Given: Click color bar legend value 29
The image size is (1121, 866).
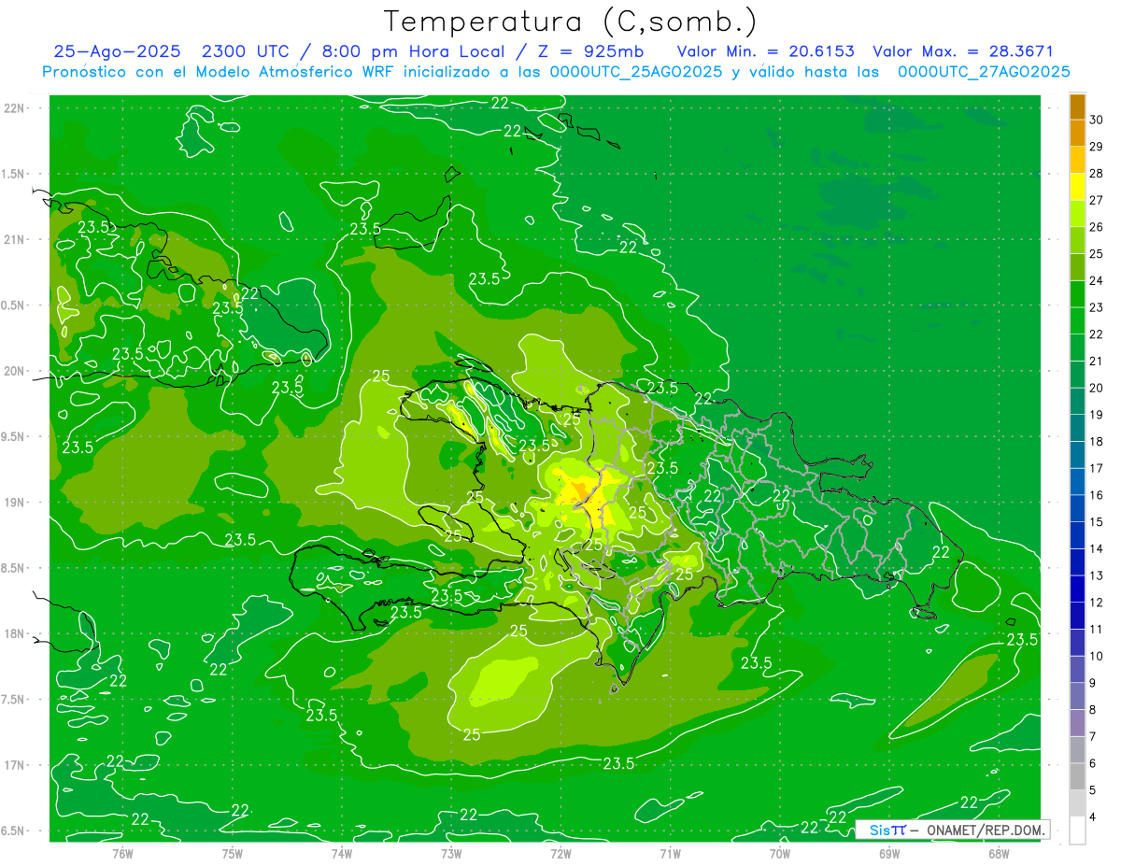Looking at the screenshot, I should [x=1097, y=147].
